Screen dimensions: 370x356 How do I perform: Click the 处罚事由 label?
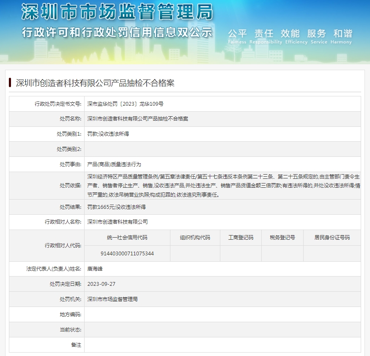click(71, 164)
